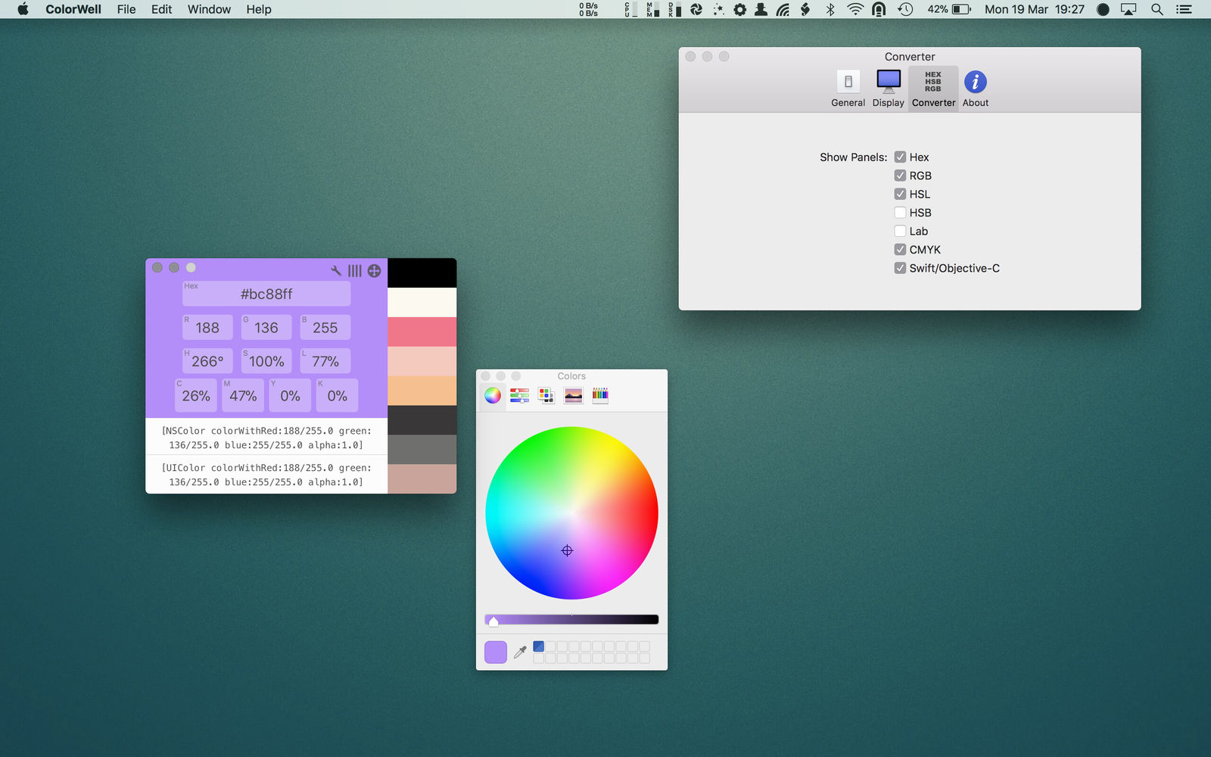Select the light pink palette swatch
Viewport: 1211px width, 757px height.
click(422, 361)
